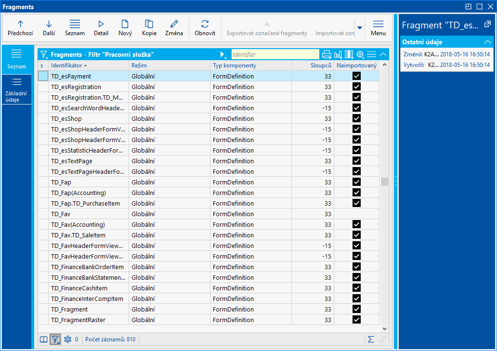Click the book icon in status bar
This screenshot has width=497, height=351.
pos(43,339)
